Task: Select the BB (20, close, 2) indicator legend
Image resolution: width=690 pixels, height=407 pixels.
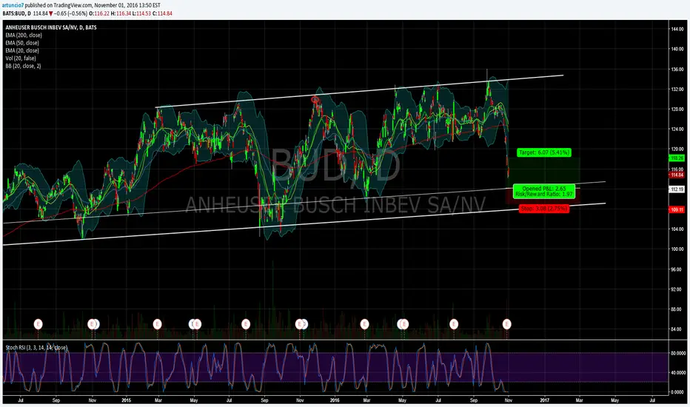Action: [x=24, y=66]
